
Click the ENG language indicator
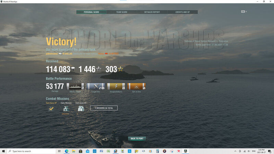pos(254,151)
